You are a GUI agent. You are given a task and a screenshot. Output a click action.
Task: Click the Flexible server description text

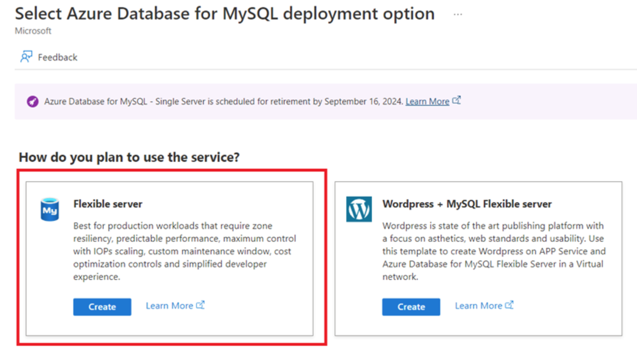[185, 251]
